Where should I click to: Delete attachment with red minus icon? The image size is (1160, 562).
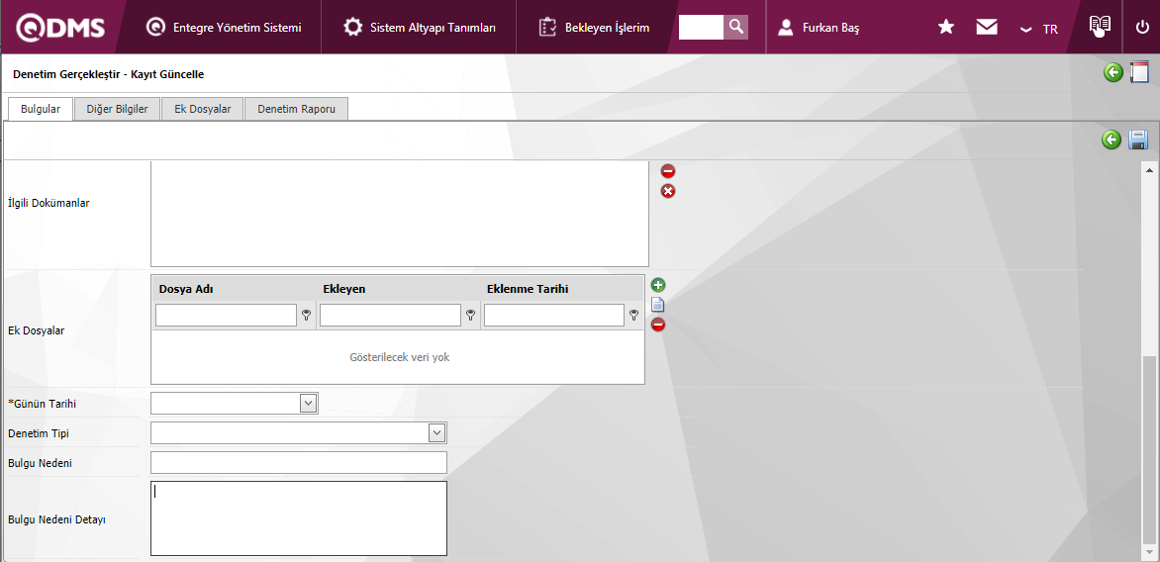click(x=658, y=325)
